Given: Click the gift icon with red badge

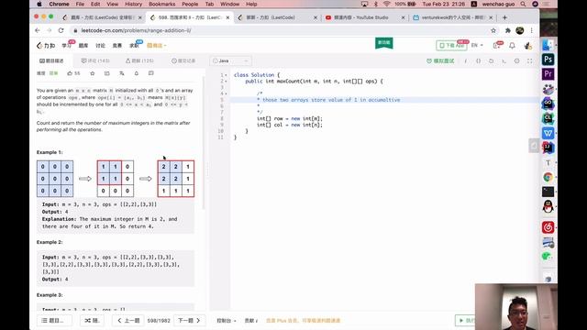Looking at the screenshot, I should click(x=497, y=46).
